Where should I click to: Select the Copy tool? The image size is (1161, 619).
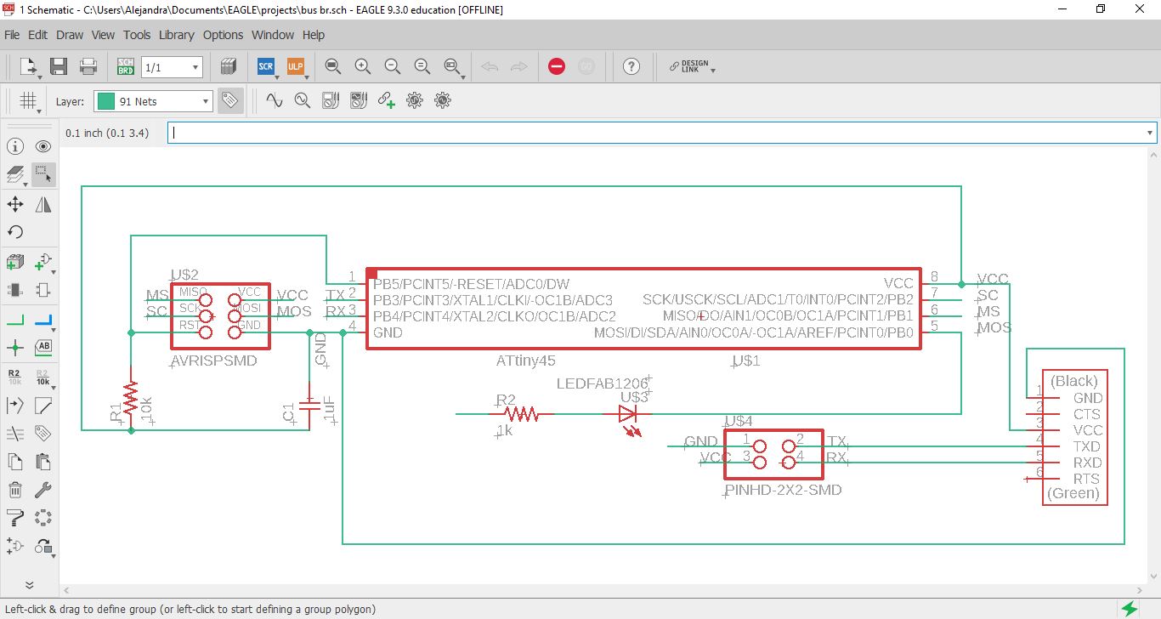click(15, 462)
